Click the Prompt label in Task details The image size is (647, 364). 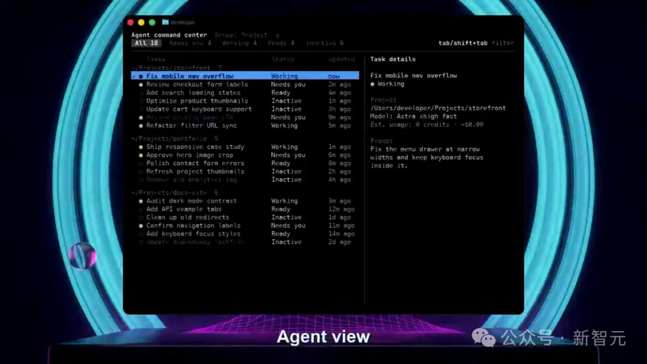(x=381, y=141)
